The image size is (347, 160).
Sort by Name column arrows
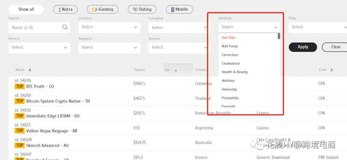pos(30,70)
